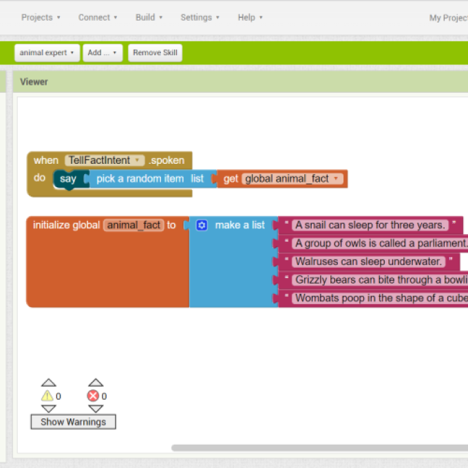Click the up arrow above the error icon
Viewport: 468px width, 468px height.
click(96, 382)
